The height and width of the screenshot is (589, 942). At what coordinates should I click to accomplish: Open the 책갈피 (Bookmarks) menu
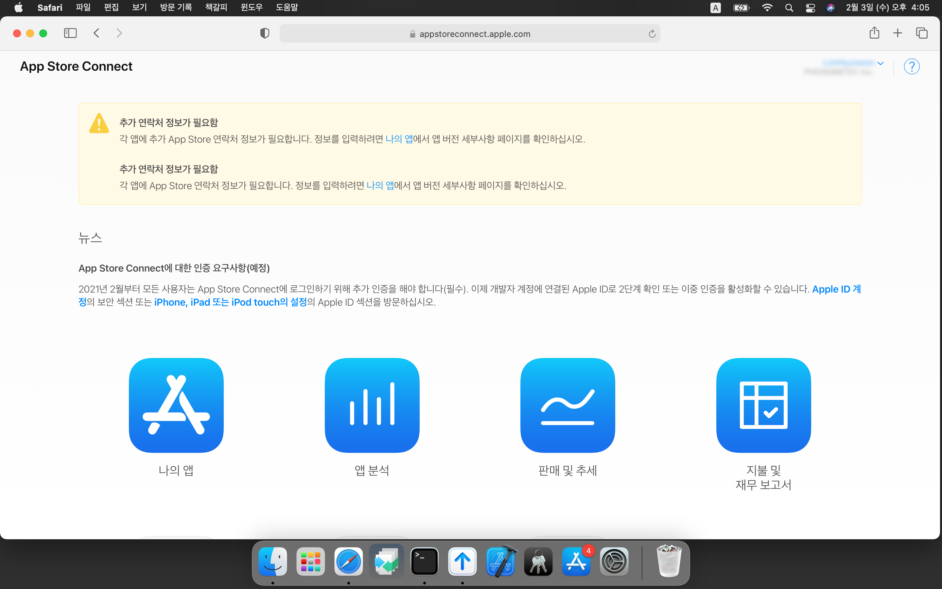point(216,8)
